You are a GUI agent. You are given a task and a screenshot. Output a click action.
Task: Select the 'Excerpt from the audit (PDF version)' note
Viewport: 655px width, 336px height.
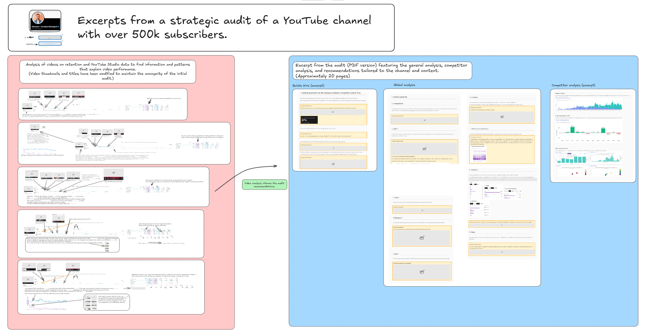(382, 70)
